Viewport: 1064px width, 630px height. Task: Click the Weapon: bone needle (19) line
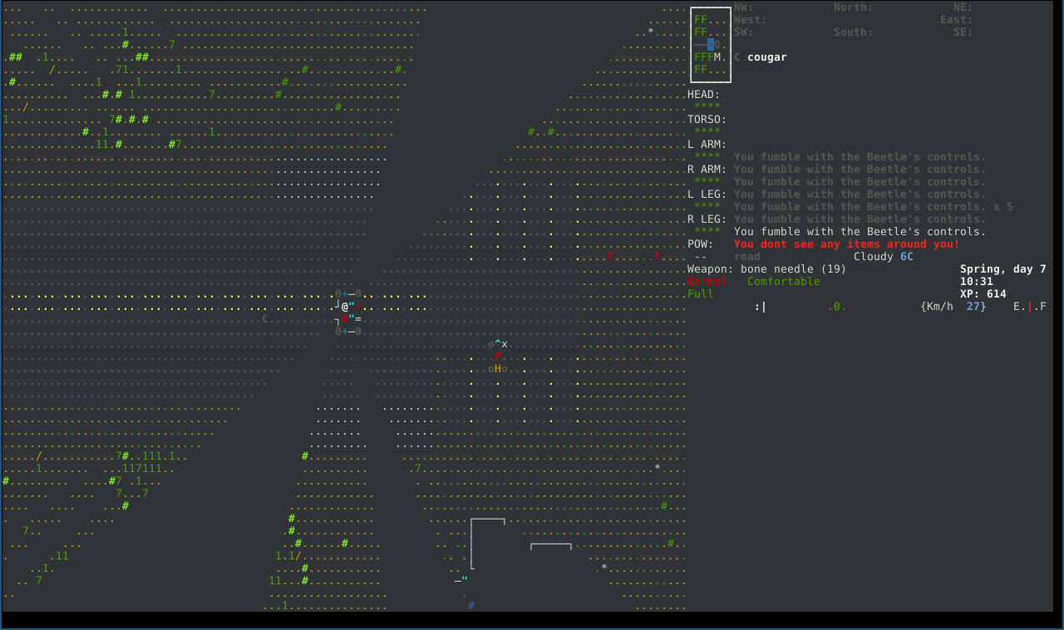pos(767,269)
